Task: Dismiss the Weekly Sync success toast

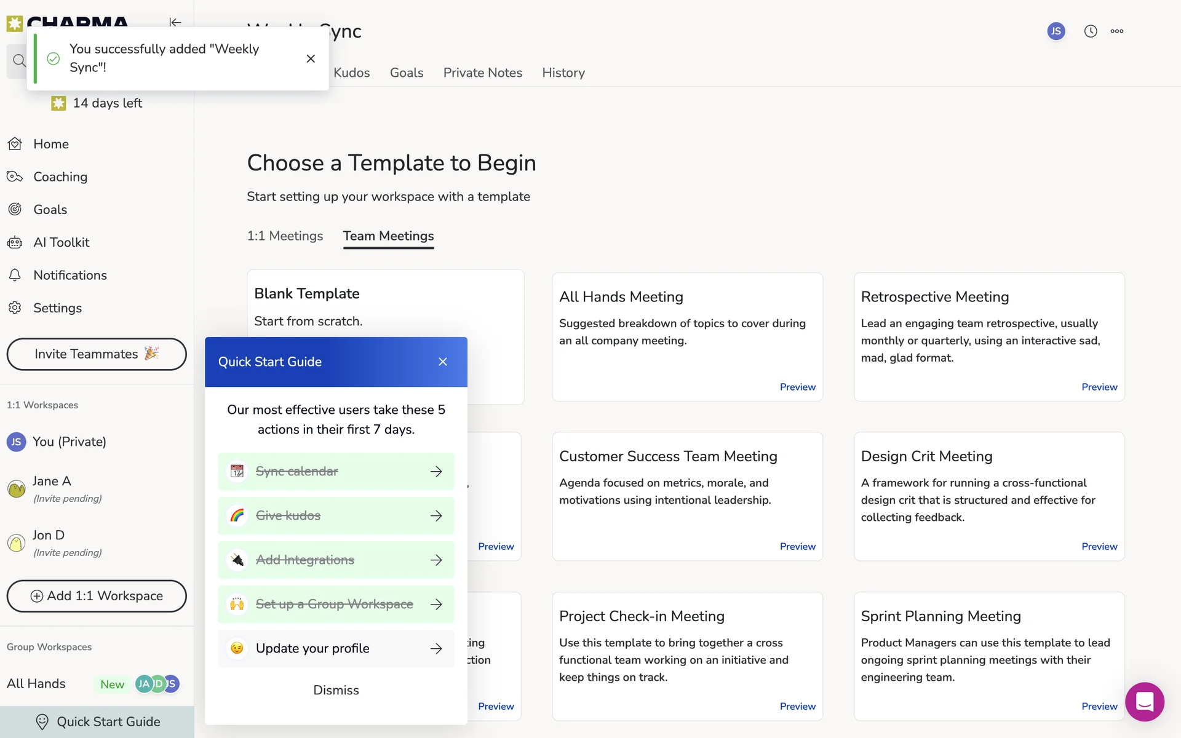Action: tap(311, 58)
